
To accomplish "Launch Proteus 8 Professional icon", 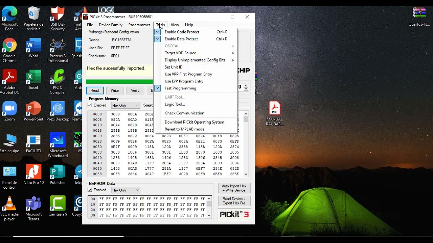I will (58, 51).
